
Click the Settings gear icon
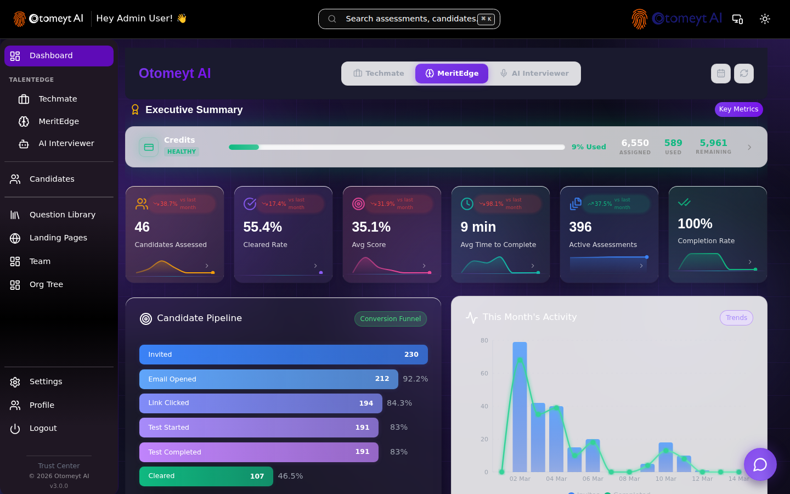pyautogui.click(x=15, y=382)
